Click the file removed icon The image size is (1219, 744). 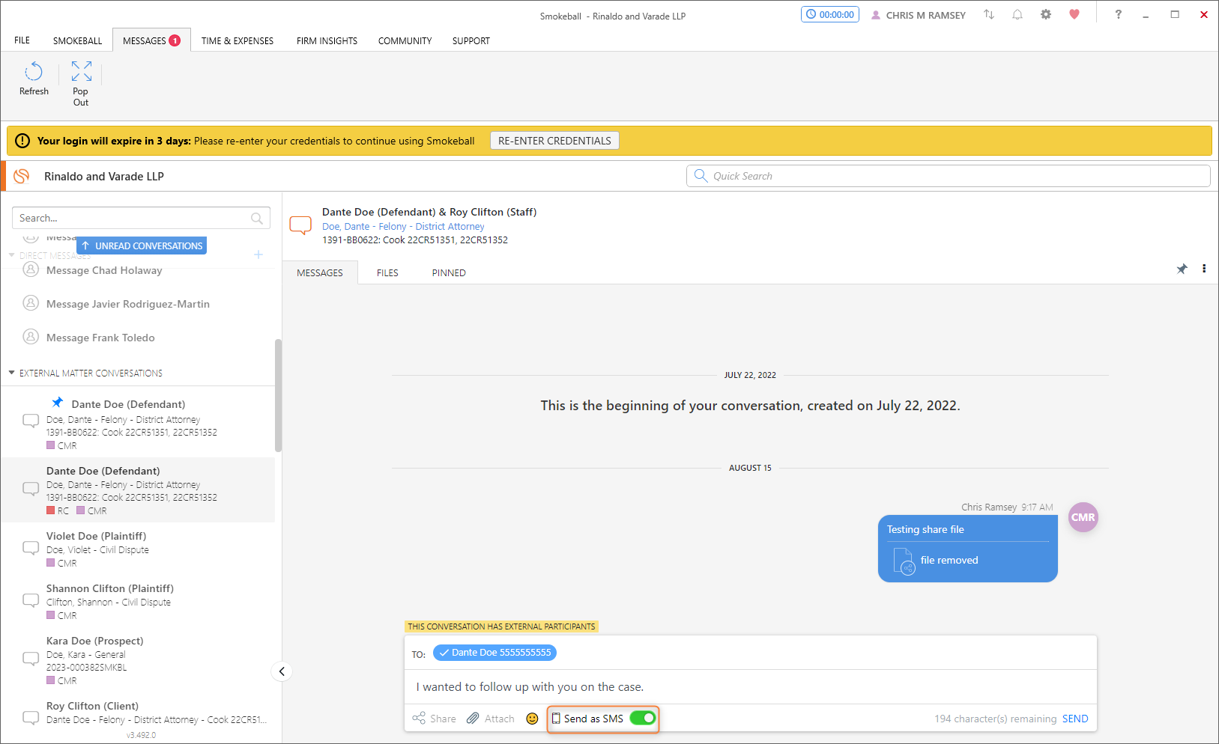click(904, 561)
